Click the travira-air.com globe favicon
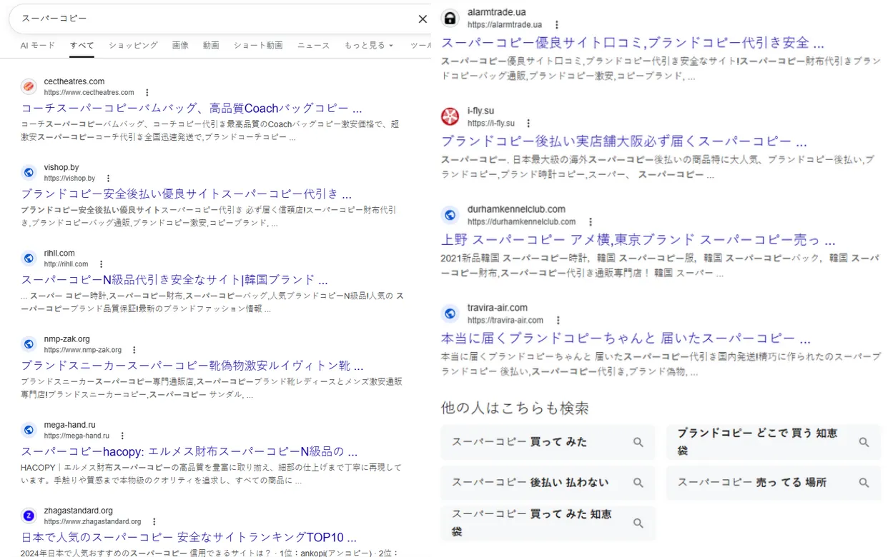 [450, 313]
